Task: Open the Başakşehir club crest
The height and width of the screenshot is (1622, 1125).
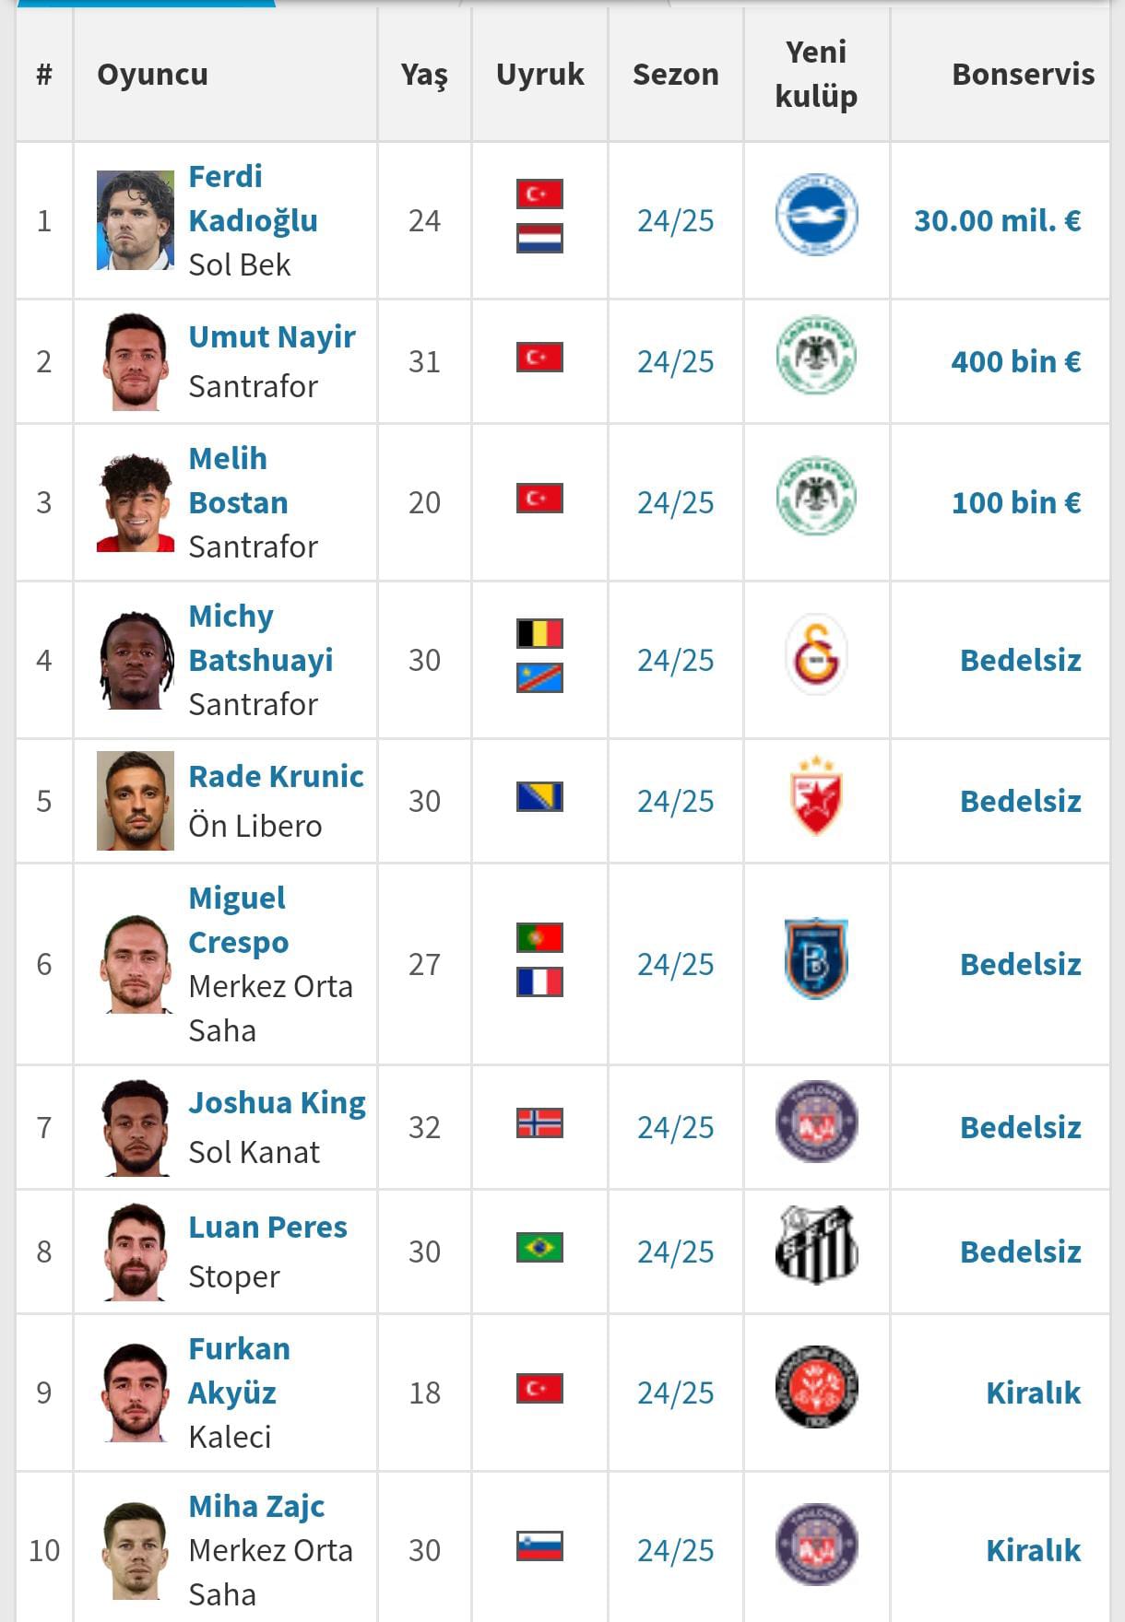Action: [816, 958]
